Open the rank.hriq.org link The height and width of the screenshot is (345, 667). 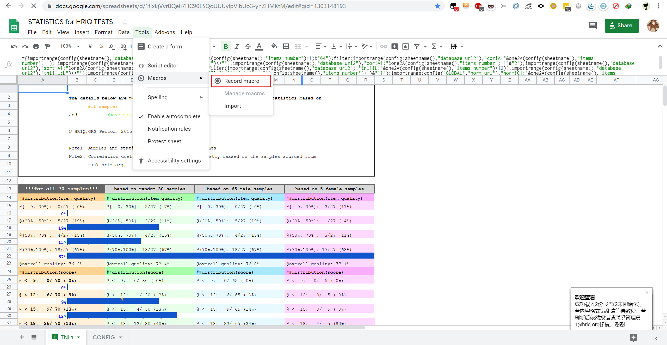[x=105, y=165]
